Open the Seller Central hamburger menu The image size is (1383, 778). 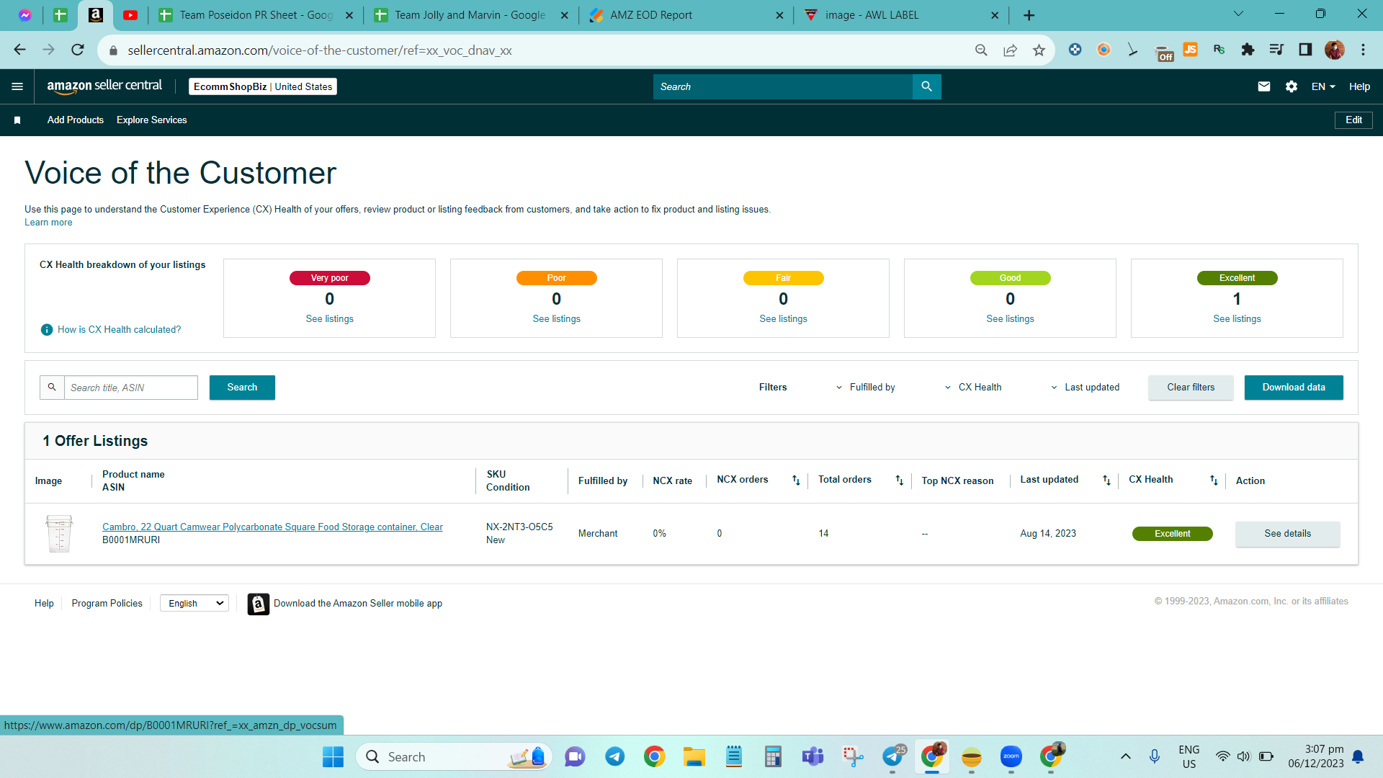pyautogui.click(x=17, y=86)
